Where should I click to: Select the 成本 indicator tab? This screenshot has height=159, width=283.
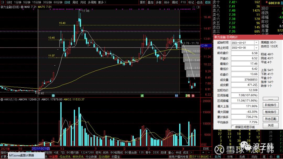186,153
